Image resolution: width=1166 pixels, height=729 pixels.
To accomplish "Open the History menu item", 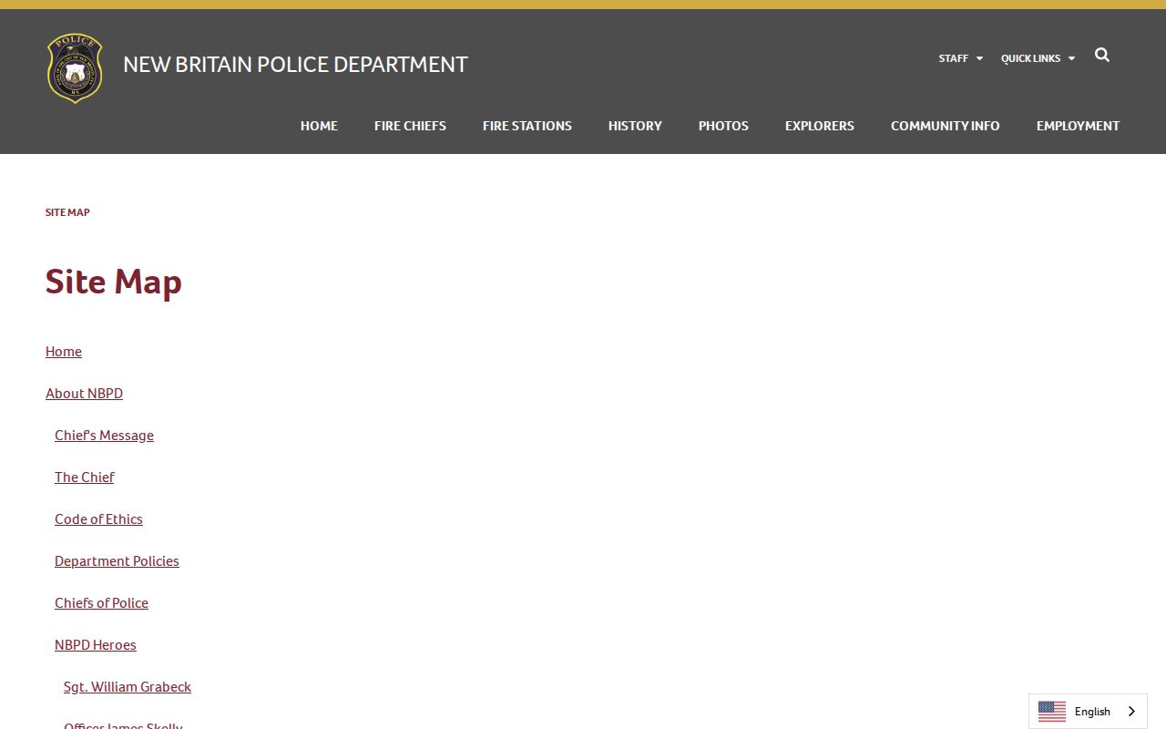I will pyautogui.click(x=635, y=126).
